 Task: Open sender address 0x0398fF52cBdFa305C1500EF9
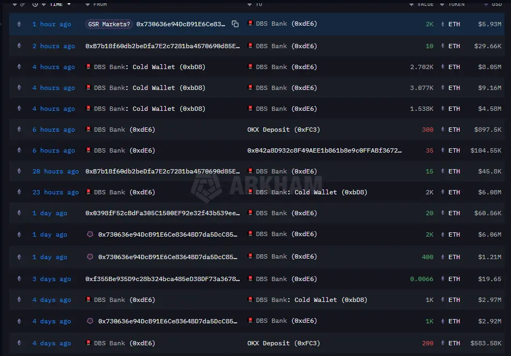tap(162, 213)
